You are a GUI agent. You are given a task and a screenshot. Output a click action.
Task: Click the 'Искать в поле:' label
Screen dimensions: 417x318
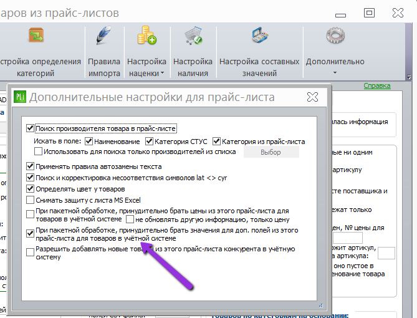(x=57, y=142)
